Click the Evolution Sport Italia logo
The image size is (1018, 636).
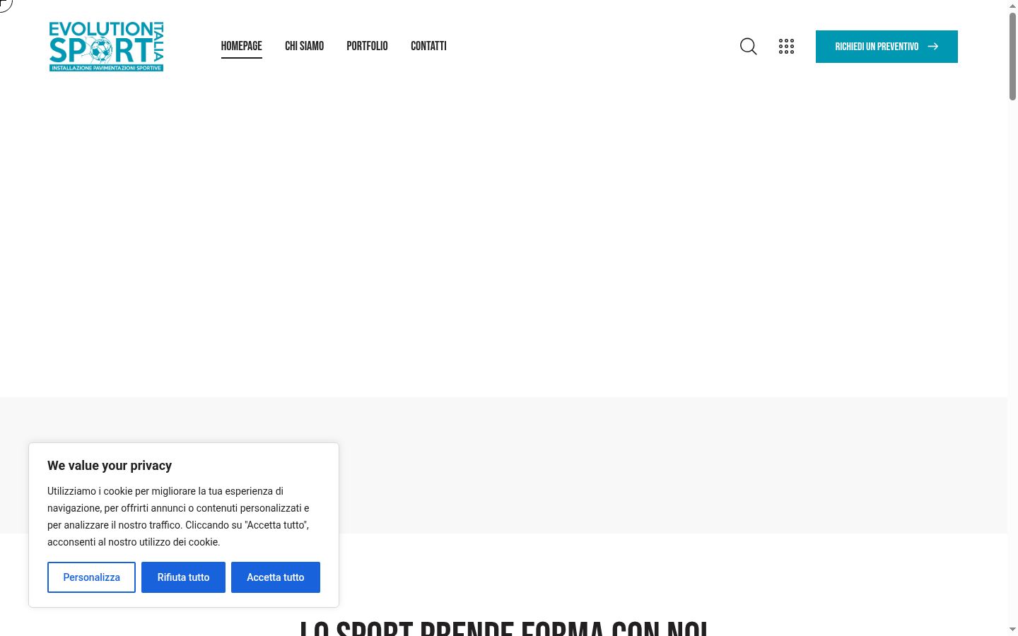point(106,46)
